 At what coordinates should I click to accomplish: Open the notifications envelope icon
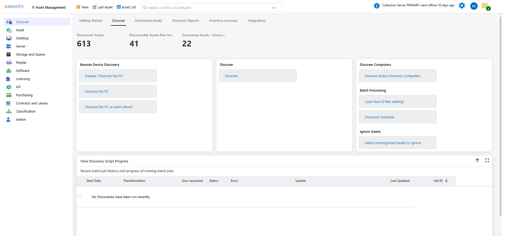pyautogui.click(x=486, y=6)
